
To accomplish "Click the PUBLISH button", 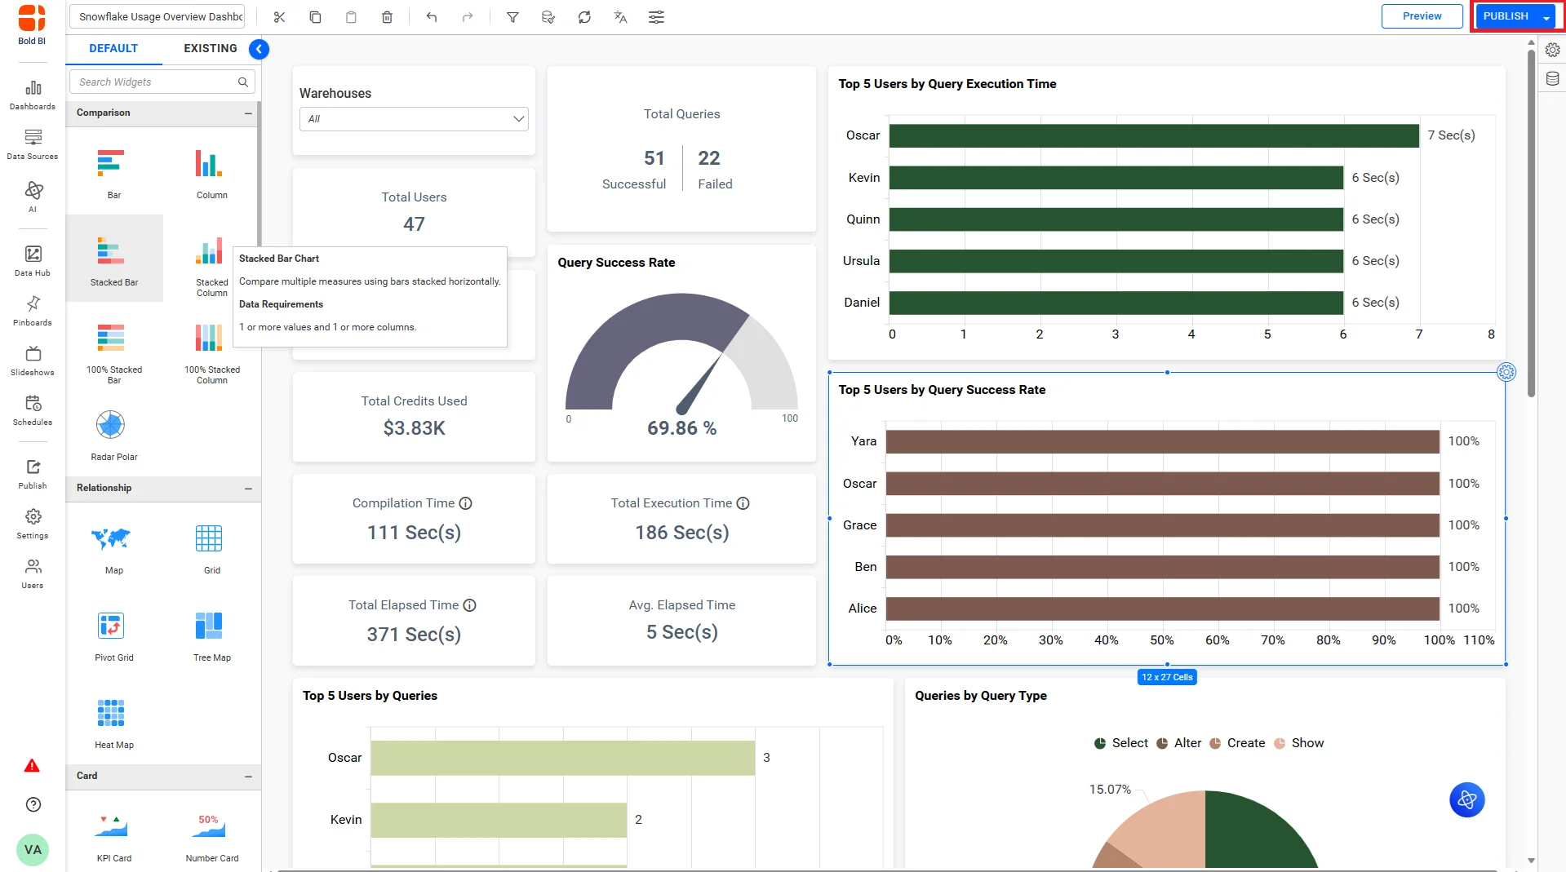I will tap(1506, 16).
